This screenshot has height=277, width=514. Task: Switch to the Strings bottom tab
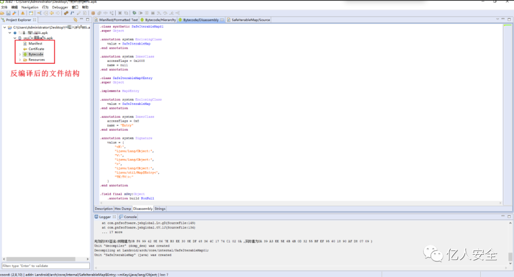click(160, 209)
